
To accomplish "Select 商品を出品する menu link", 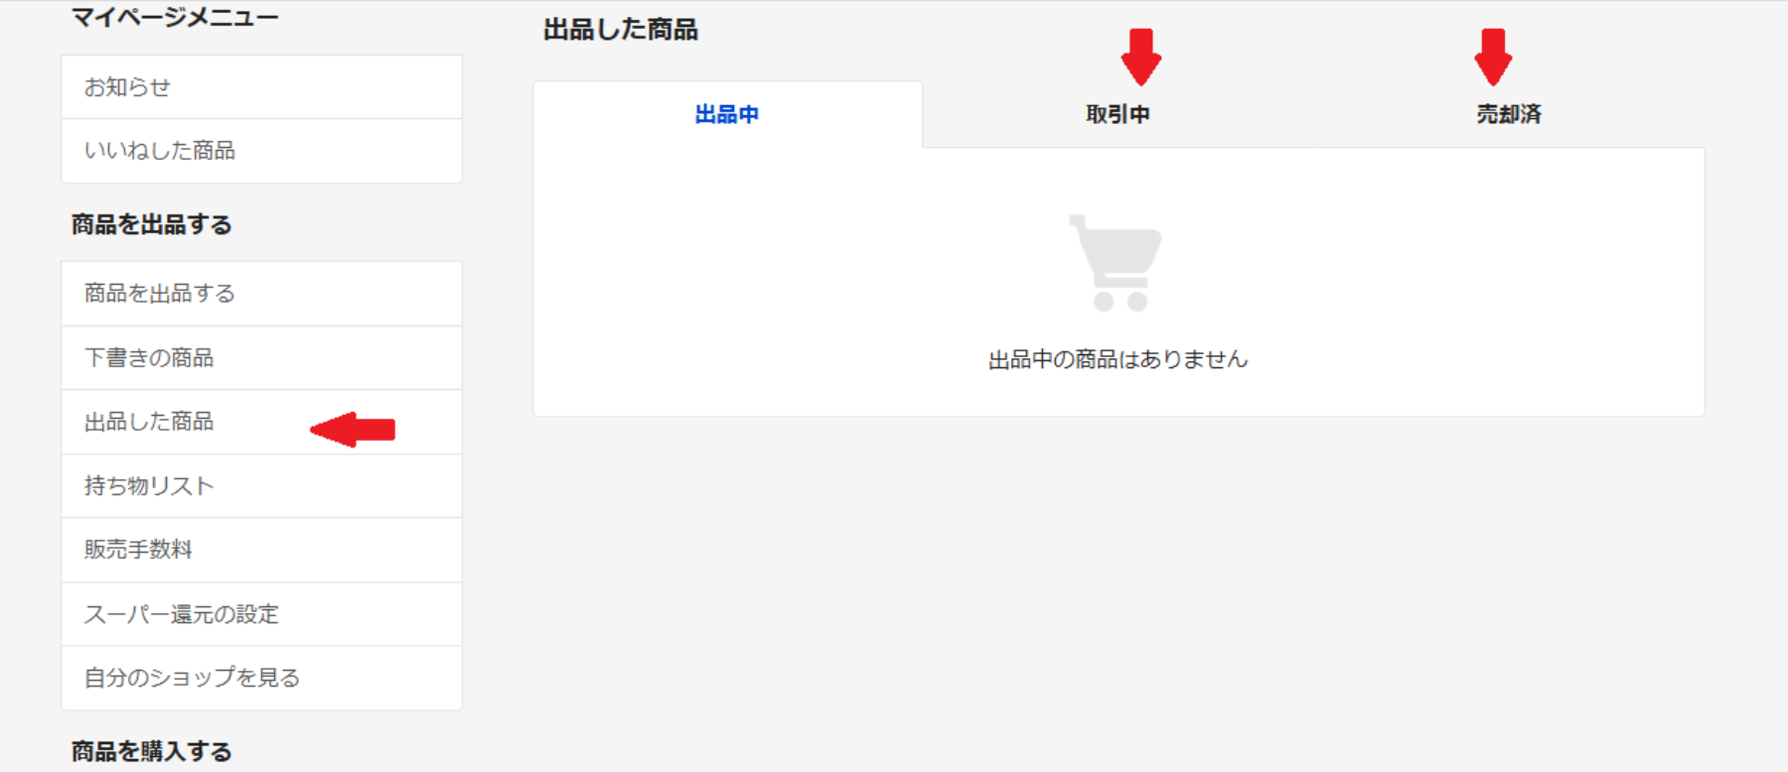I will click(x=261, y=294).
